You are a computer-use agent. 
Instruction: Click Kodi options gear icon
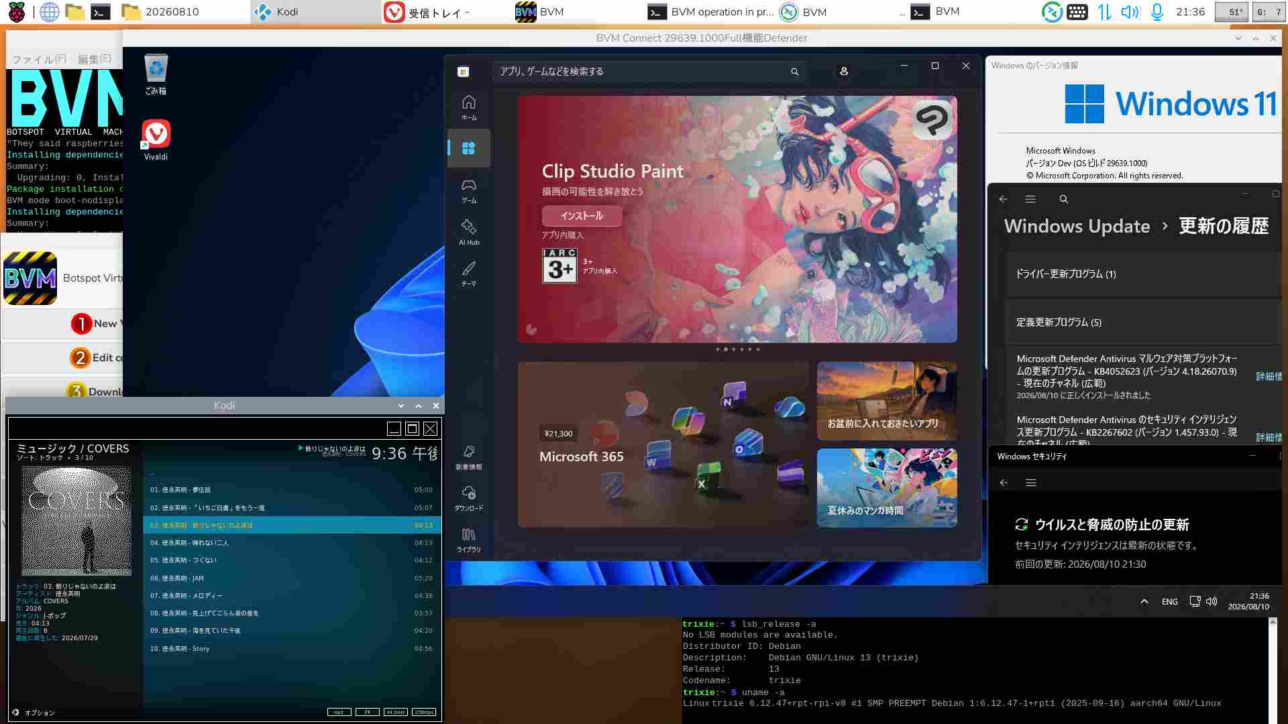point(15,712)
